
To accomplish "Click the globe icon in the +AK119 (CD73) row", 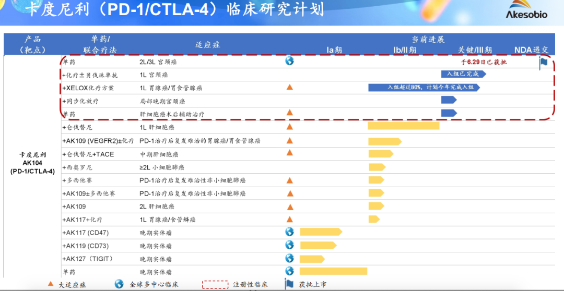I will (289, 245).
